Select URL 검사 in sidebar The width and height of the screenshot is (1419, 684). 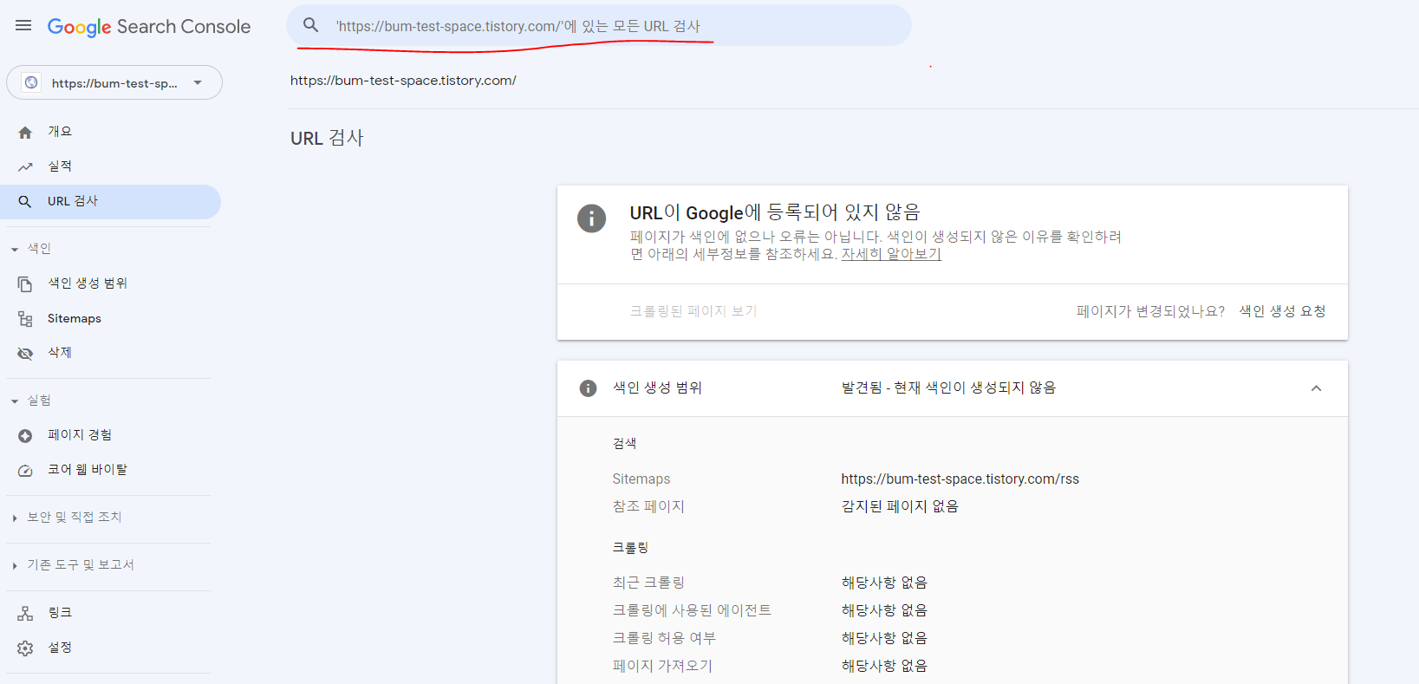[110, 201]
